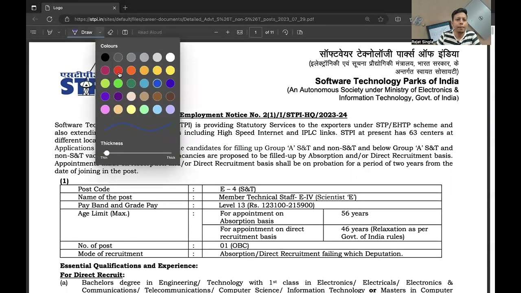Choose the crimson magenta swatch
This screenshot has width=521, height=293.
coord(105,70)
